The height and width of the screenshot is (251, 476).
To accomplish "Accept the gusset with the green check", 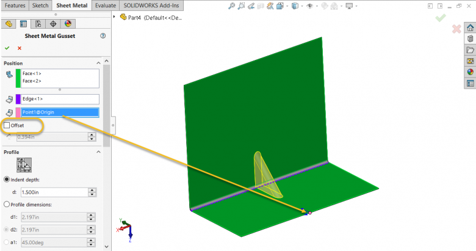I will click(7, 48).
